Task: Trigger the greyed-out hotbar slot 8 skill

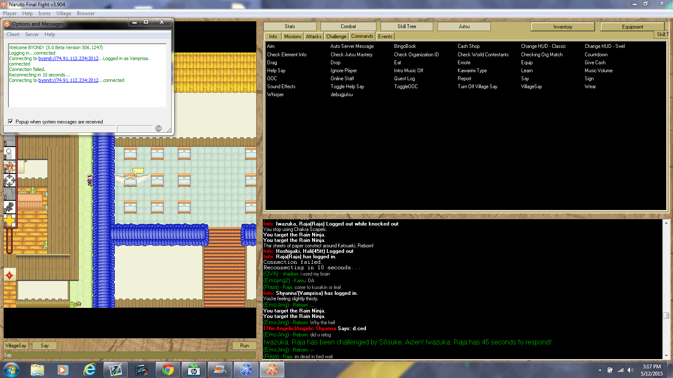Action: click(10, 194)
